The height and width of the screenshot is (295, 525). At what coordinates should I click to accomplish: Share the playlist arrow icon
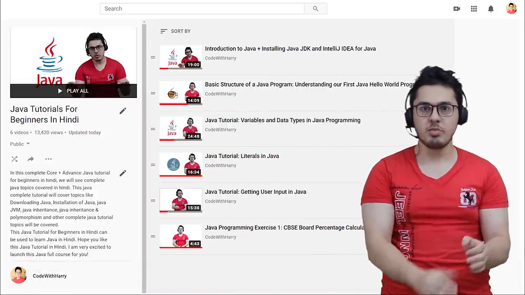pyautogui.click(x=31, y=159)
